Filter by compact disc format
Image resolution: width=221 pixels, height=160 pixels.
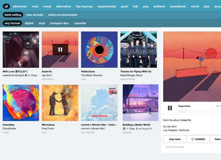click(x=59, y=23)
